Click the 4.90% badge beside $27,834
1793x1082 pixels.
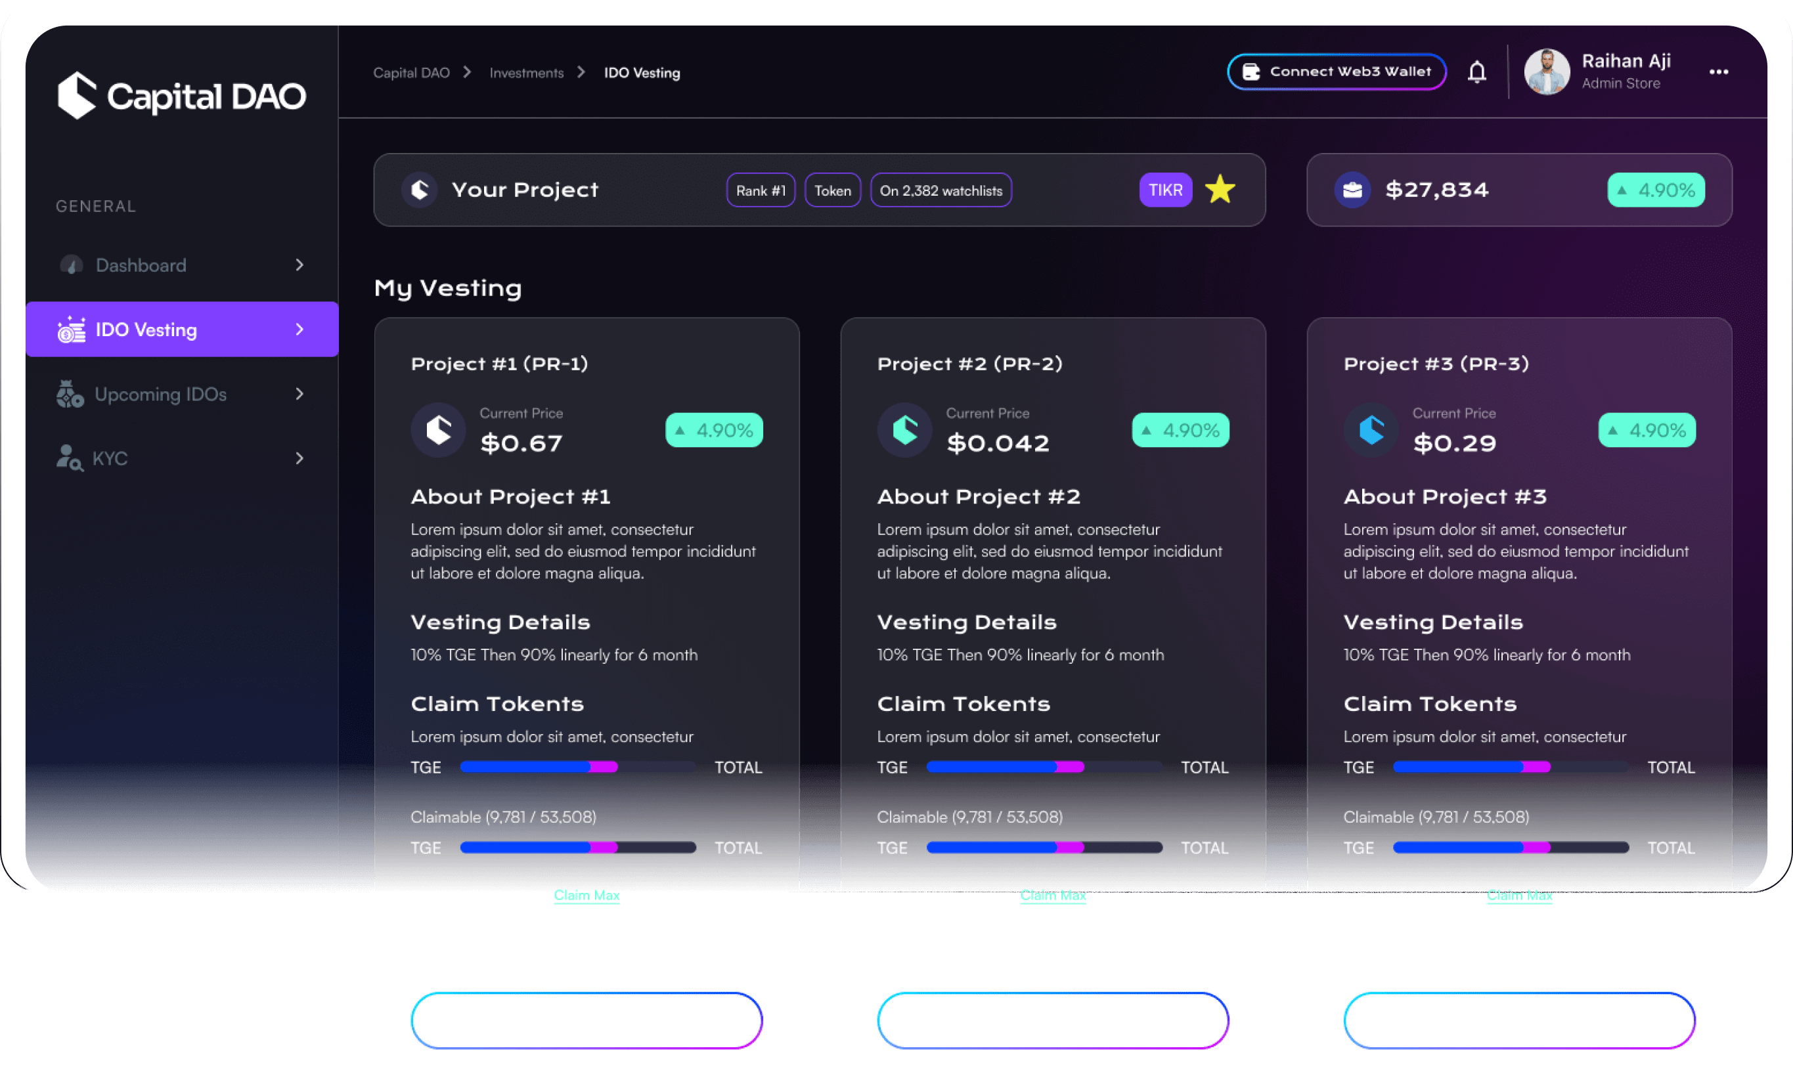[x=1656, y=190]
